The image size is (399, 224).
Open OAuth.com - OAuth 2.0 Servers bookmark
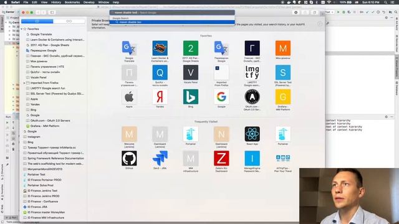coord(50,121)
